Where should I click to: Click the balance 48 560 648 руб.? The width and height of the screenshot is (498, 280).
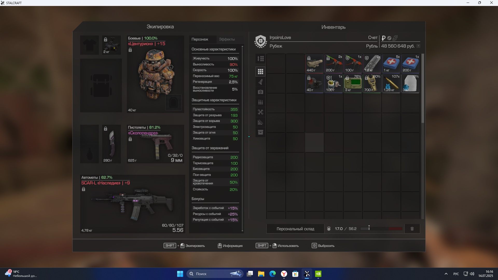pyautogui.click(x=398, y=46)
